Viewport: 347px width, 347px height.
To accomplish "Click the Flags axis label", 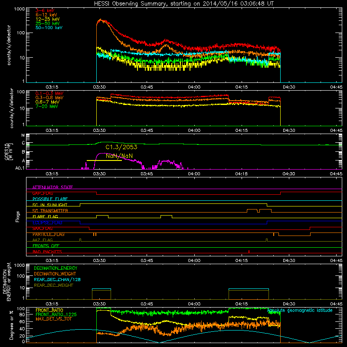I will (x=18, y=216).
